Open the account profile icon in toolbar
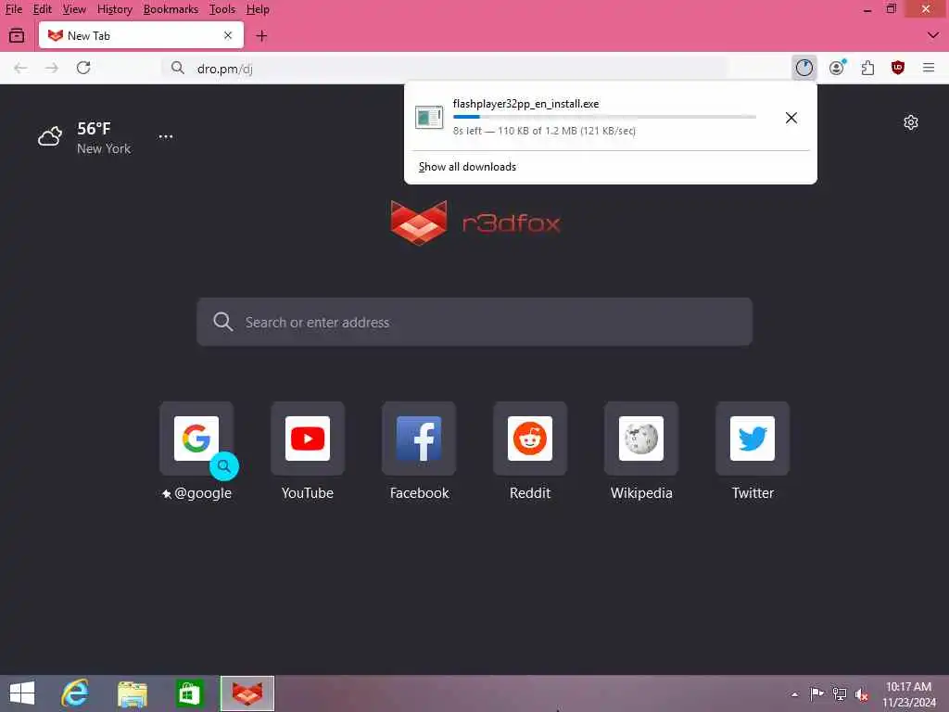This screenshot has width=949, height=712. (x=837, y=68)
